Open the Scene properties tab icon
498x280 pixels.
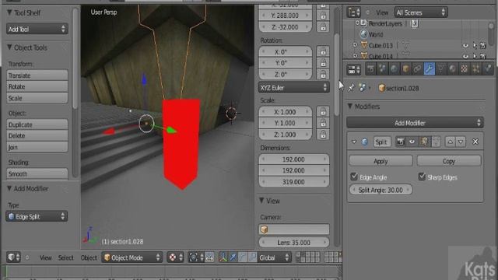click(382, 69)
